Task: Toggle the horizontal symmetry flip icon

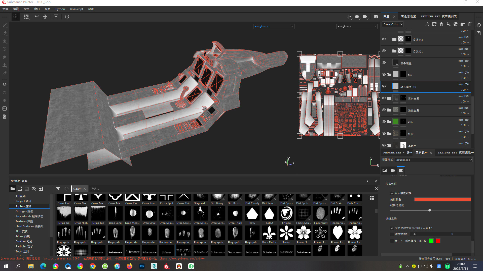Action: (45, 17)
